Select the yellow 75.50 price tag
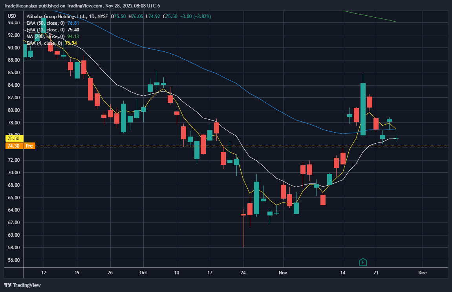452x292 pixels. 14,139
